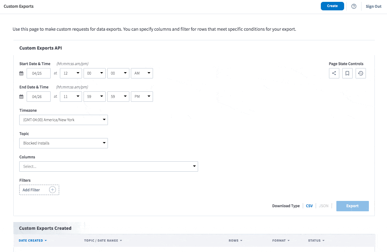Click the Create button

tap(332, 6)
